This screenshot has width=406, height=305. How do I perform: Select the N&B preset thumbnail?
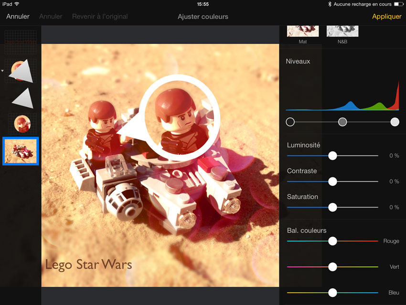pyautogui.click(x=342, y=31)
